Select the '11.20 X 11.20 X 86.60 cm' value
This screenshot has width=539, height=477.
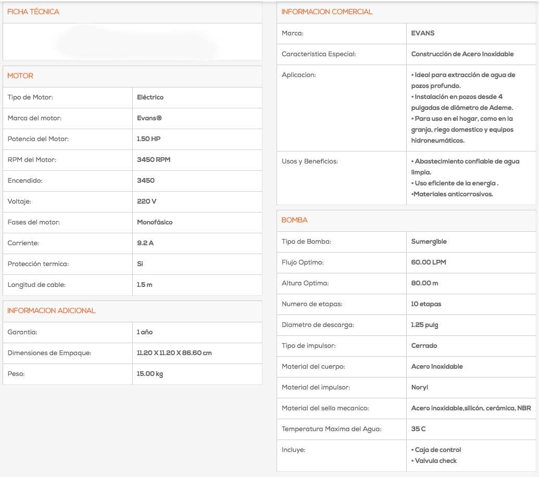(x=174, y=353)
